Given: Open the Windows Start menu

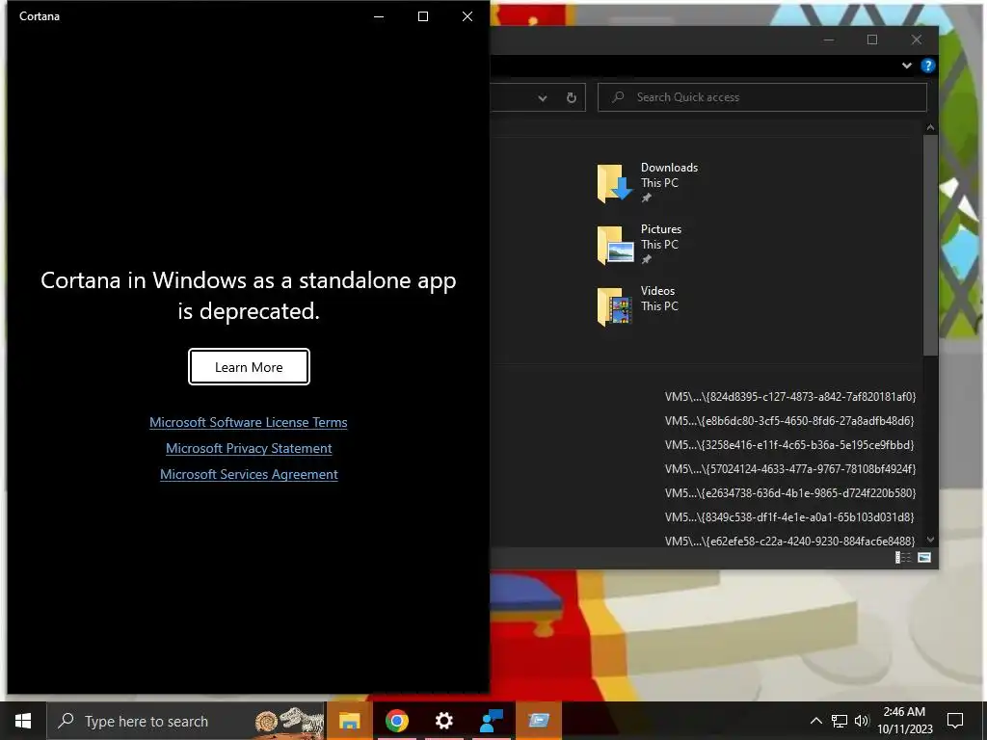Looking at the screenshot, I should tap(23, 721).
